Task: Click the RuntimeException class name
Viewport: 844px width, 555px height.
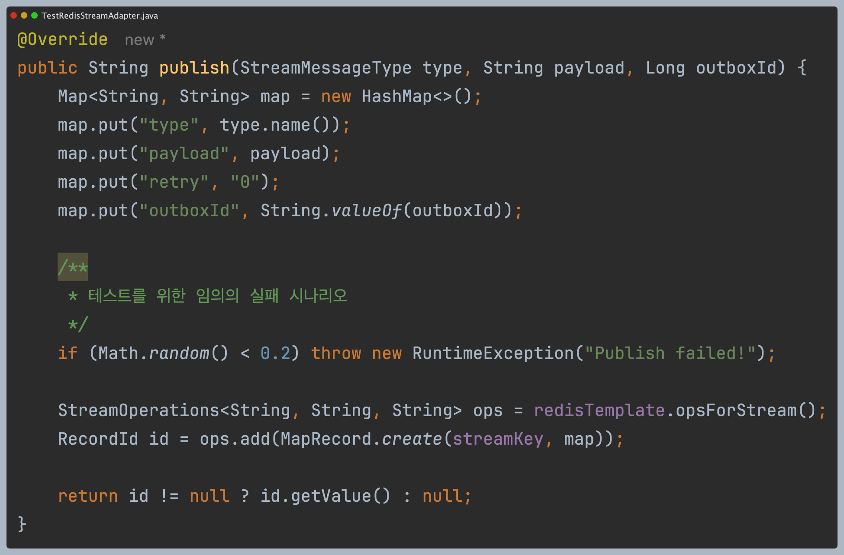Action: [493, 353]
